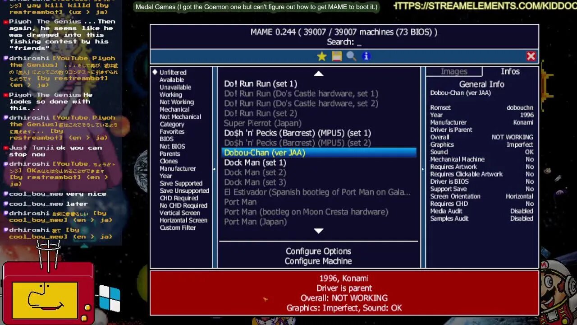Choose the Clones filter
Image resolution: width=577 pixels, height=325 pixels.
(x=169, y=161)
